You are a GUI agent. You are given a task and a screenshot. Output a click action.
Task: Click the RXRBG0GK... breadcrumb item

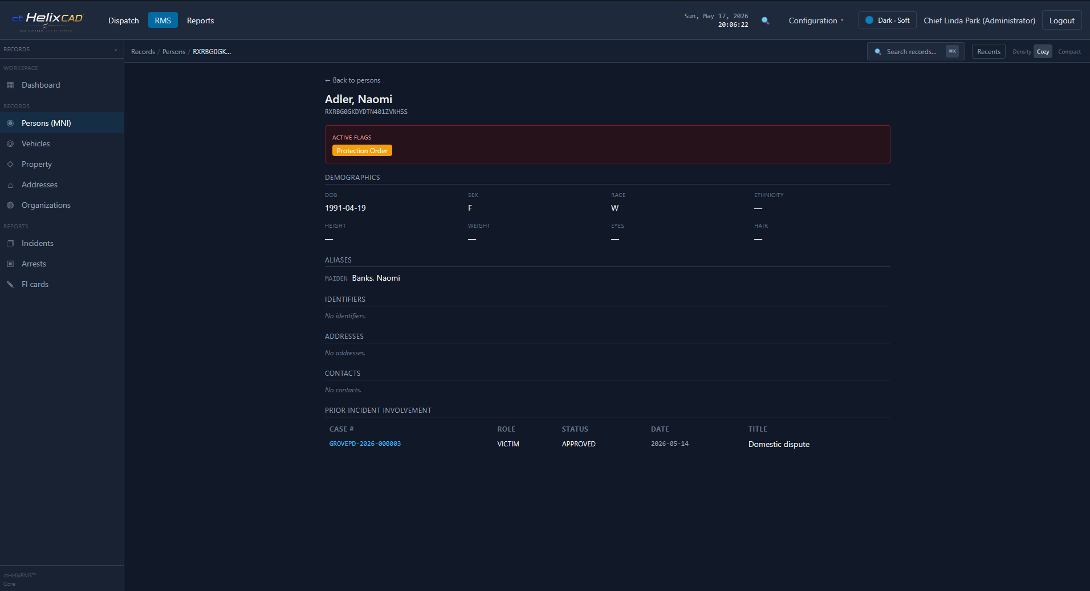tap(212, 52)
